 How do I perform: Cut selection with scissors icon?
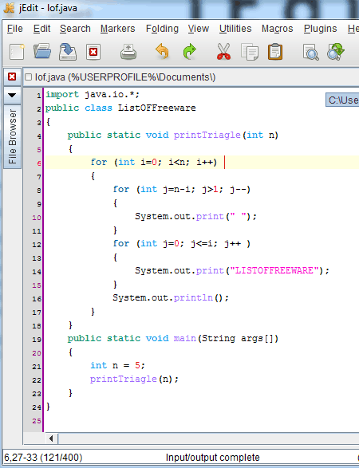coord(223,52)
